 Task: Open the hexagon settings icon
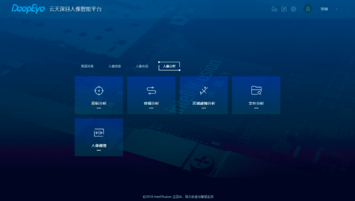coord(293,9)
